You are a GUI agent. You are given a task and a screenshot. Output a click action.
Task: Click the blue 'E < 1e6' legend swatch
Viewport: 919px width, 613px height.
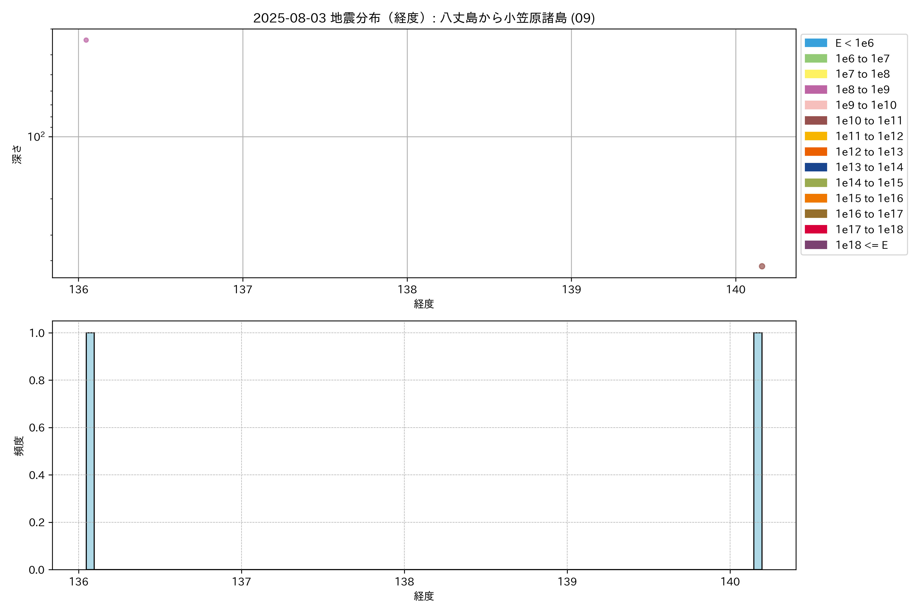coord(815,43)
